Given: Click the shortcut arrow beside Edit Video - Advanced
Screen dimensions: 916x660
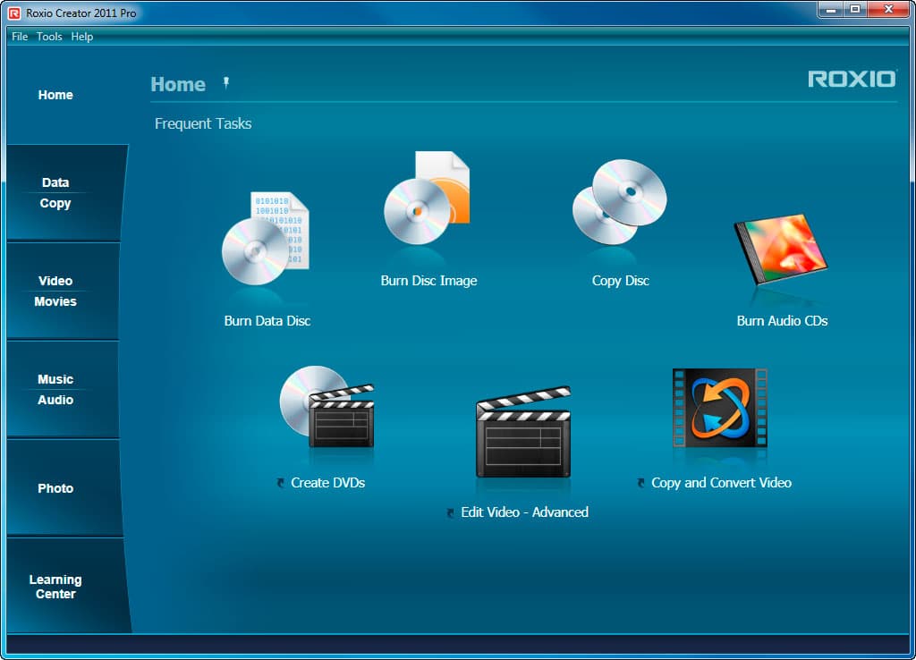Looking at the screenshot, I should 451,512.
